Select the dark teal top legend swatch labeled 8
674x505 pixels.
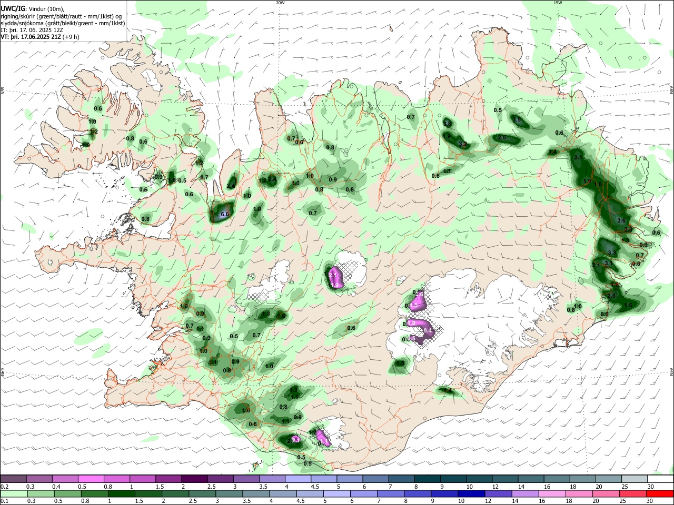428,479
